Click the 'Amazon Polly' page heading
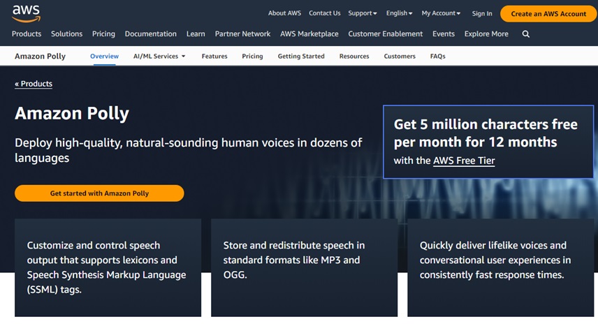 point(72,113)
